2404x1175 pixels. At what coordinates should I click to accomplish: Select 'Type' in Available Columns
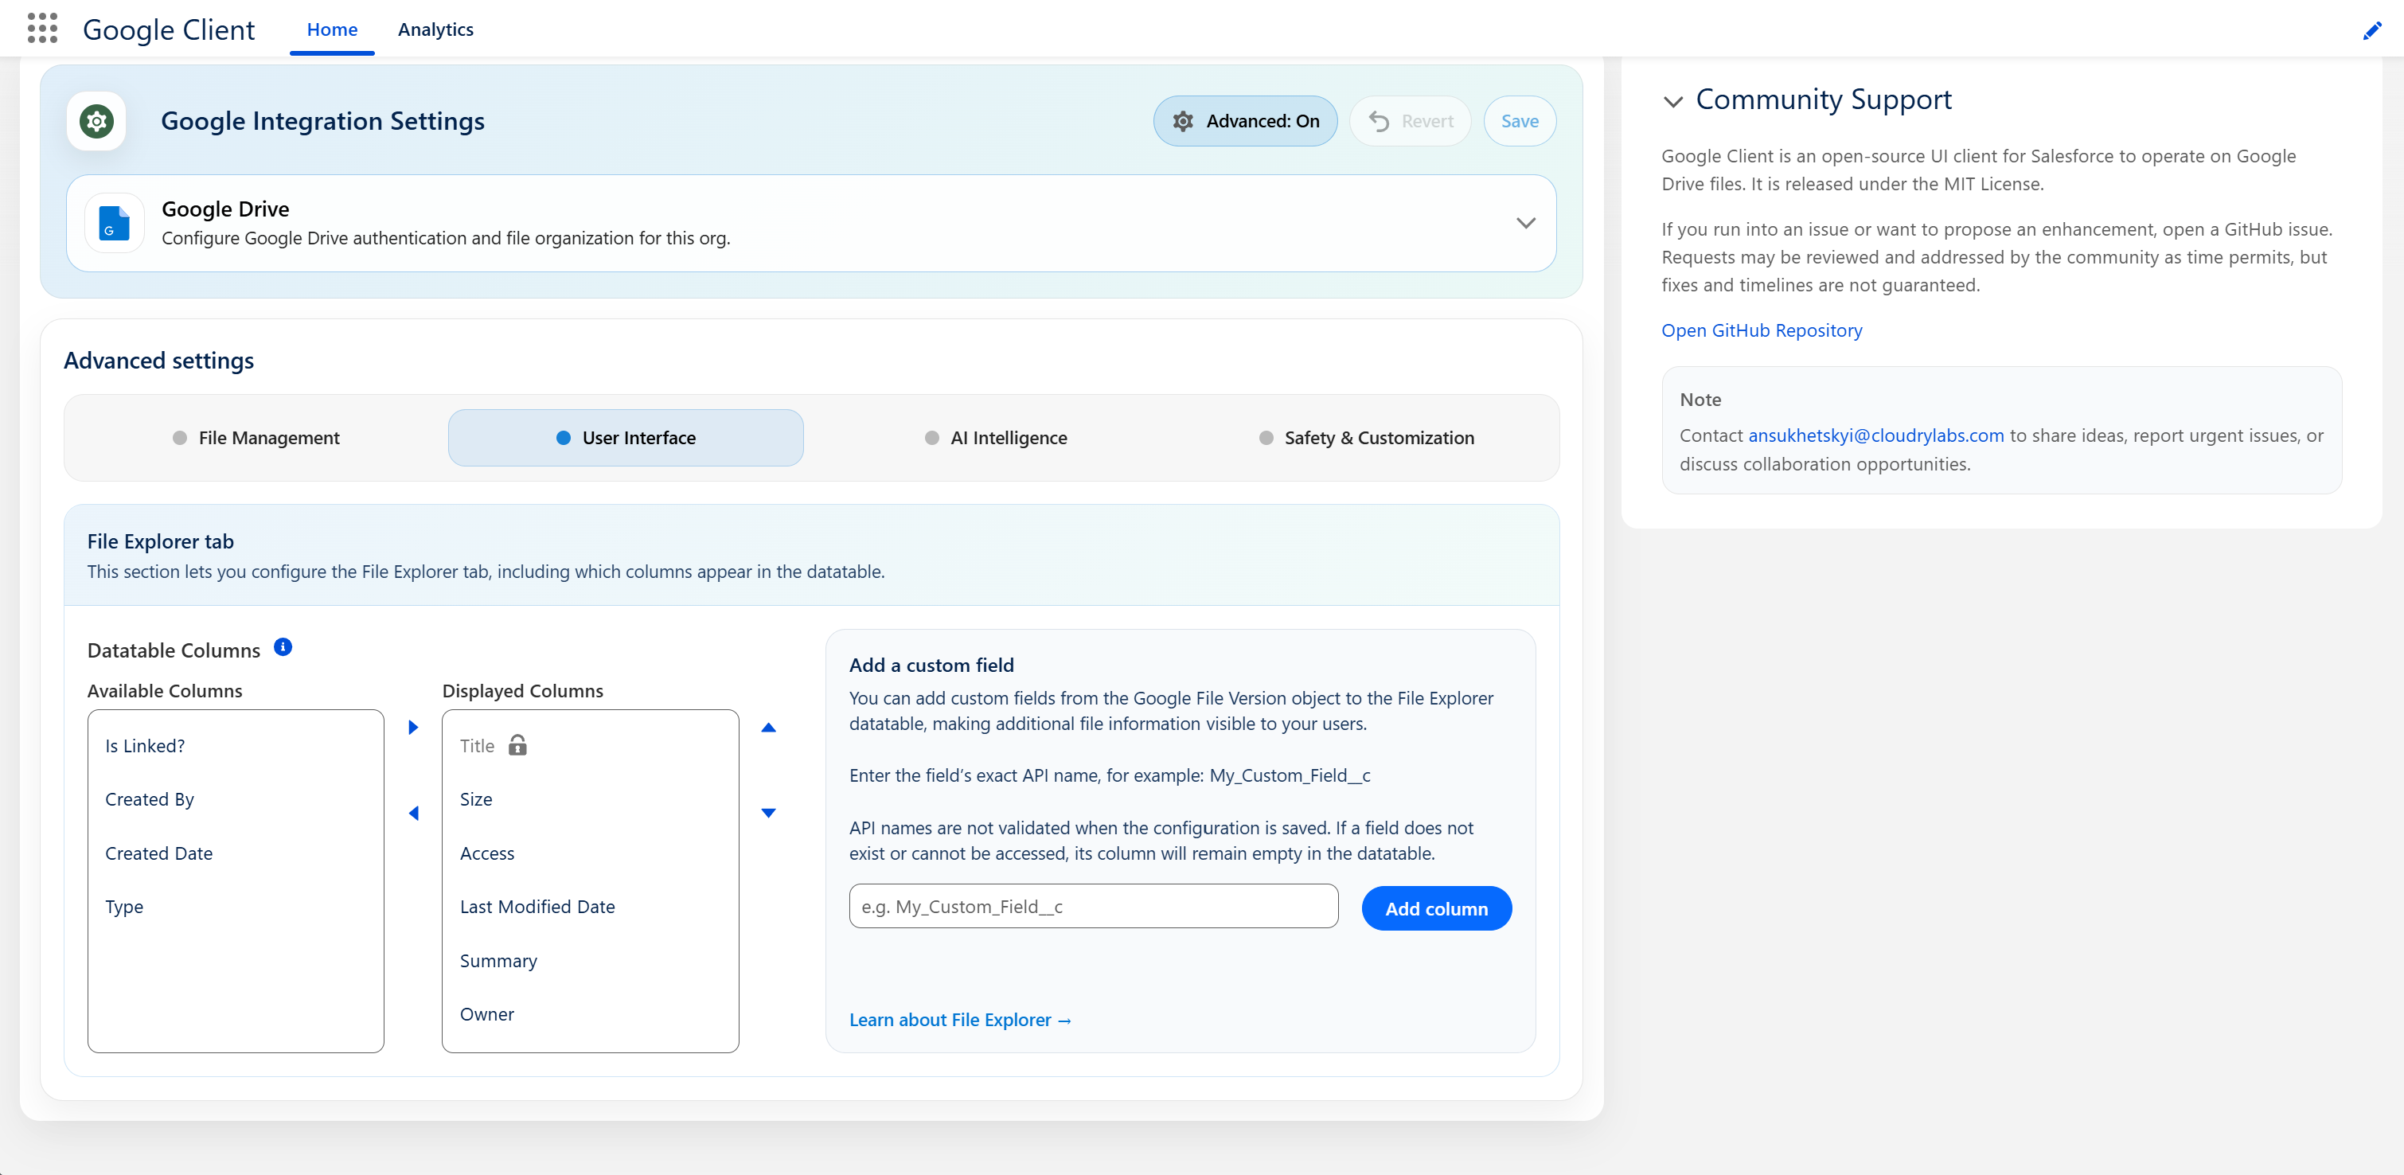click(235, 908)
